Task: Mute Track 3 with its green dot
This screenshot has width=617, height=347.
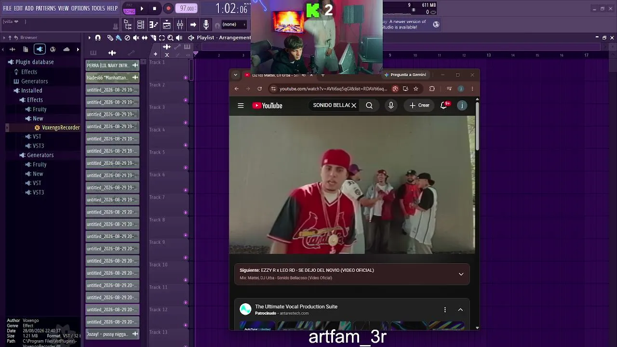Action: pyautogui.click(x=186, y=122)
